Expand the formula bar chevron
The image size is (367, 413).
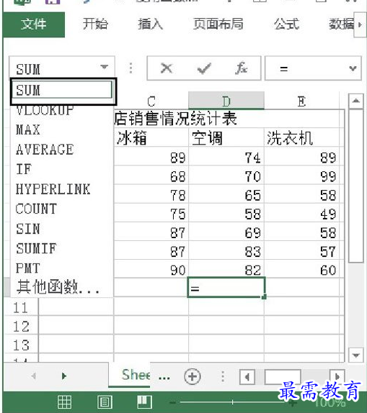coord(353,69)
